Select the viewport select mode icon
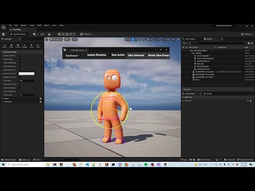255x191 pixels. point(126,40)
